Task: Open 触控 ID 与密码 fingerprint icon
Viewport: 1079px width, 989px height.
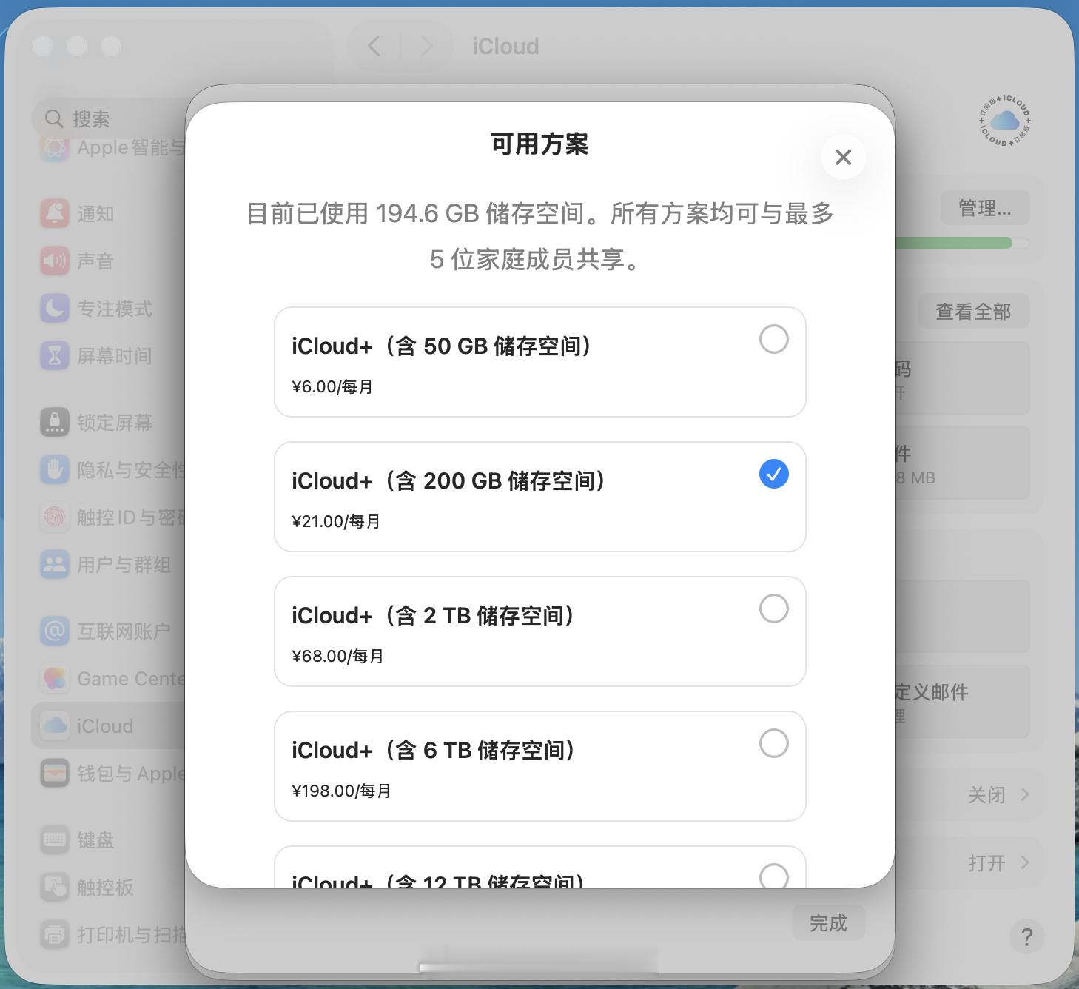Action: [x=55, y=517]
